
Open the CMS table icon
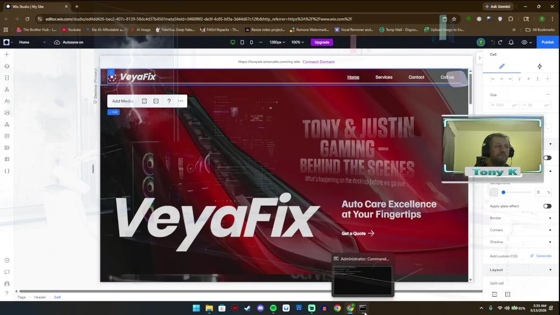pos(7,159)
